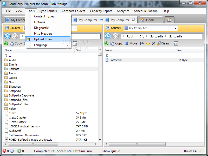Viewport: 208px width, 156px height.
Task: Click Show Queue in status bar
Action: coord(111,151)
